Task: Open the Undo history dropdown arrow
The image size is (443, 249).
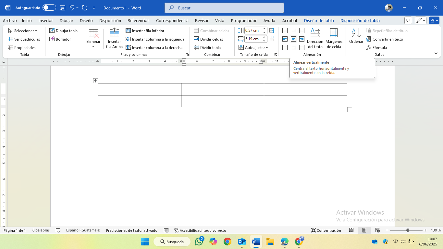Action: tap(77, 8)
